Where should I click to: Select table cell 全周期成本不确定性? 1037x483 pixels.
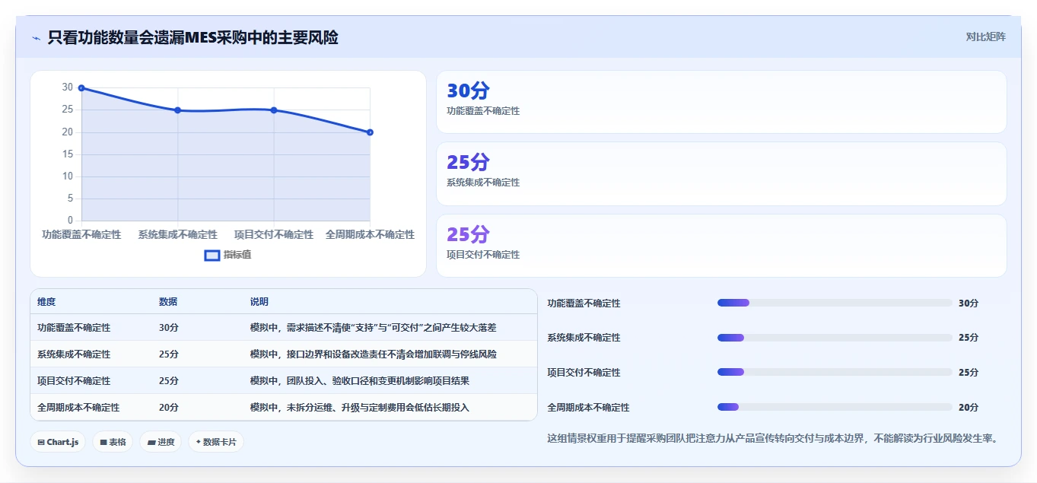[x=78, y=408]
